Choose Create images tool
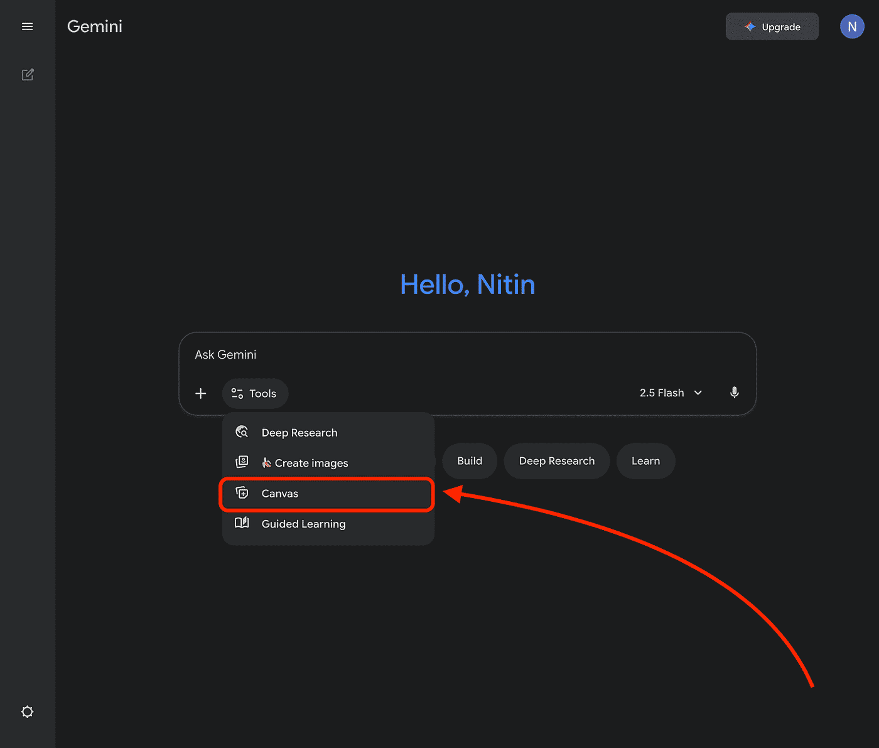879x748 pixels. coord(311,463)
